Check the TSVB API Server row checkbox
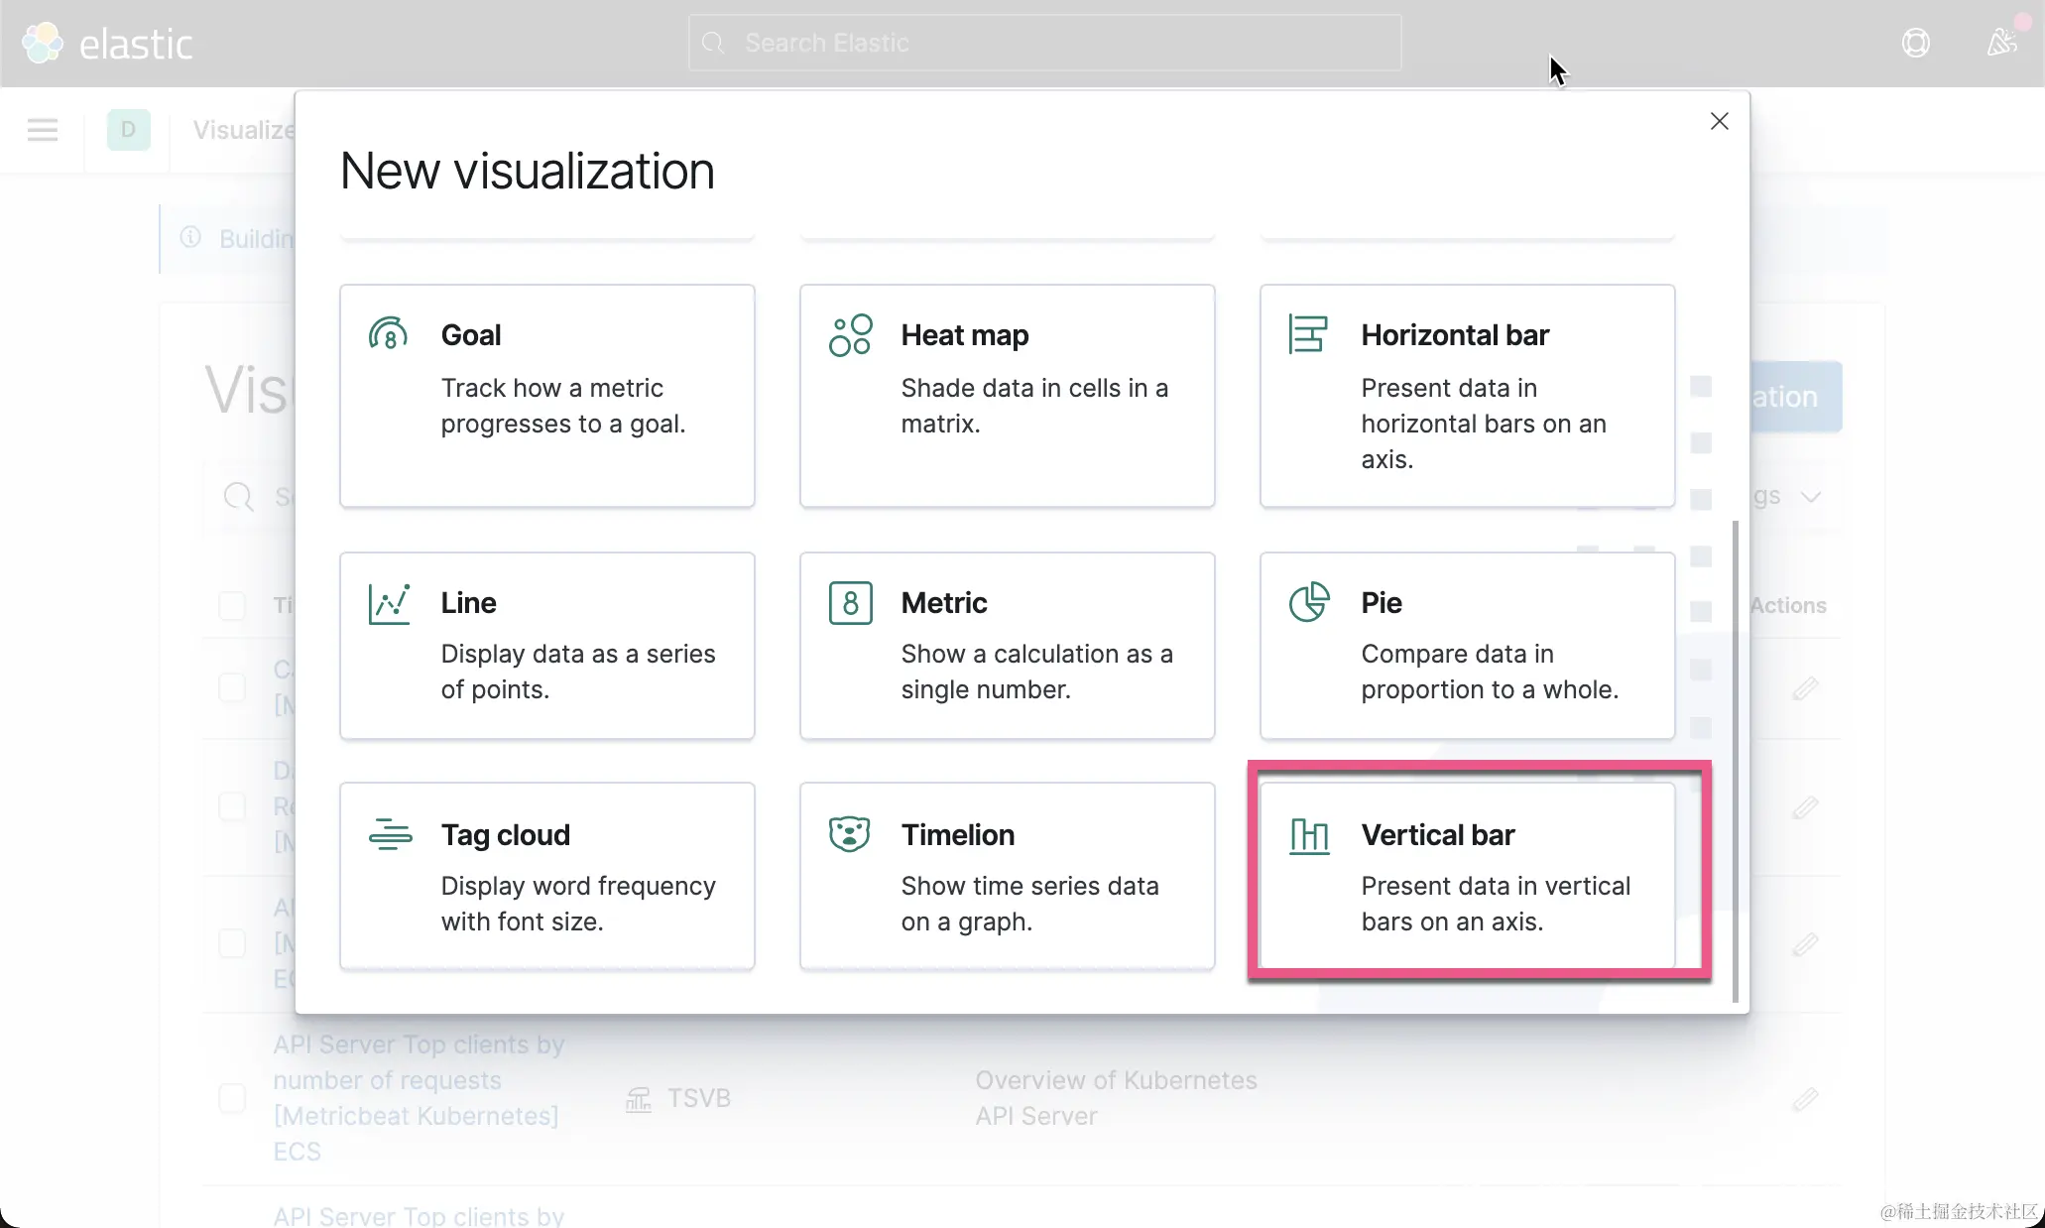The height and width of the screenshot is (1228, 2045). click(232, 1098)
